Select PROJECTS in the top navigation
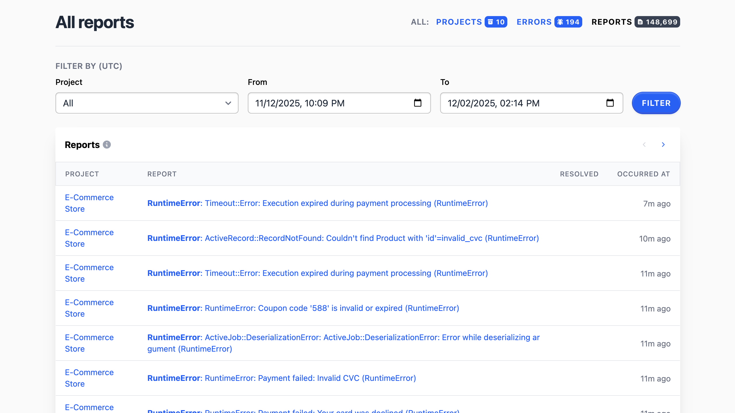This screenshot has height=413, width=735. click(459, 22)
